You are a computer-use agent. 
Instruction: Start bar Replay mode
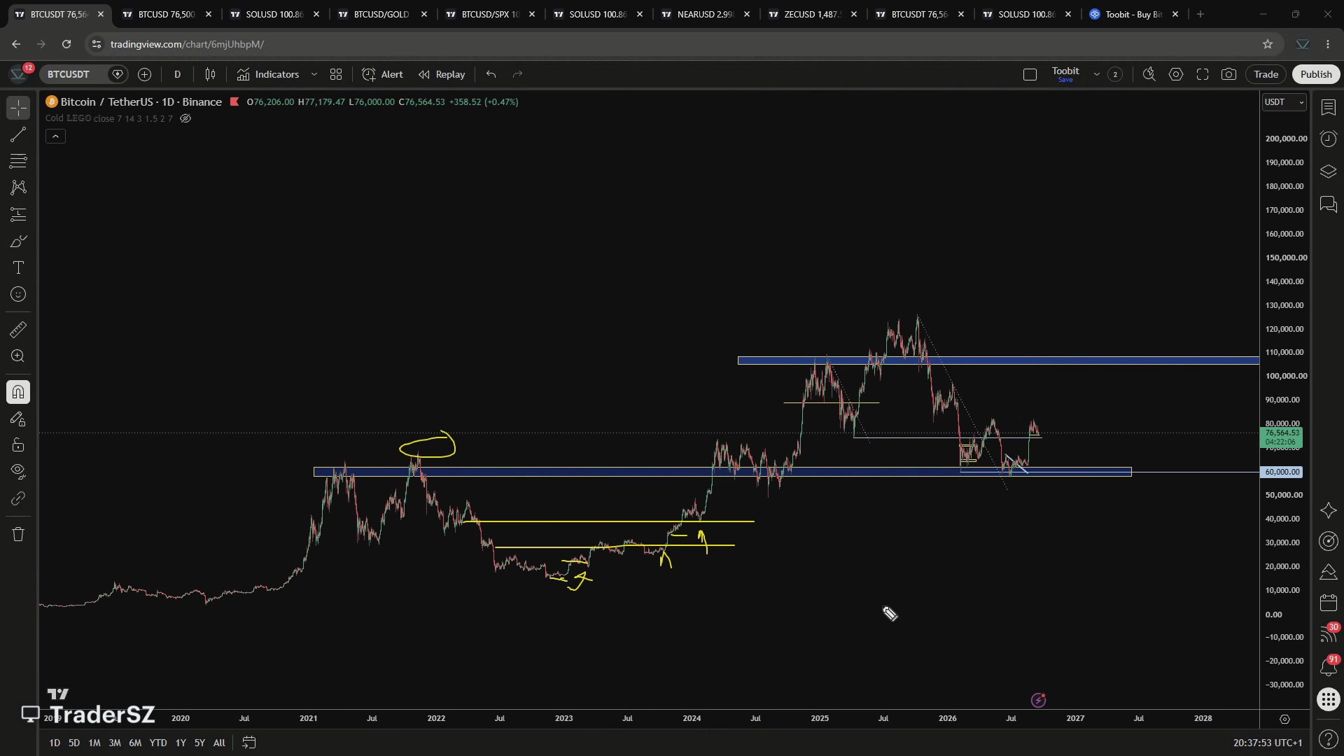coord(442,74)
